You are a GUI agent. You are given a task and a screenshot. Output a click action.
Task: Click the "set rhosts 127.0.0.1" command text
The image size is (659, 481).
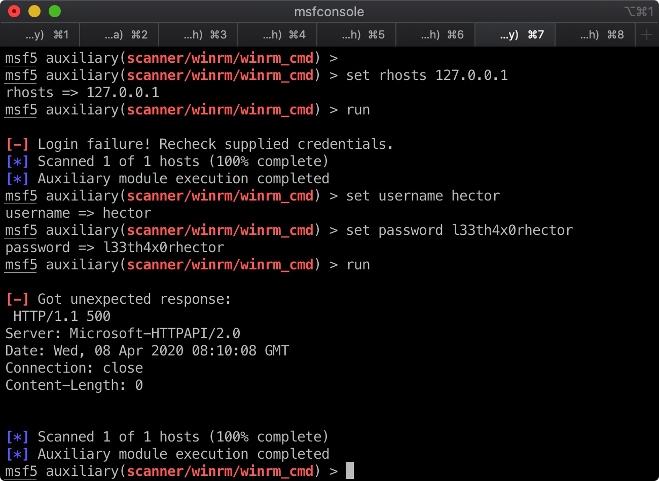427,75
